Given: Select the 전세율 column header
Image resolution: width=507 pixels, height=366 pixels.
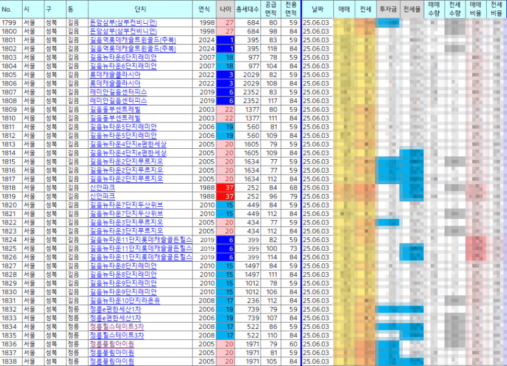Looking at the screenshot, I should pyautogui.click(x=412, y=9).
